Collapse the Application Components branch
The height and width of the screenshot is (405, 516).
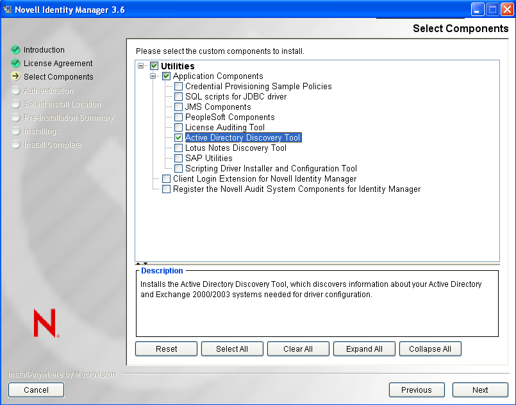pyautogui.click(x=153, y=76)
